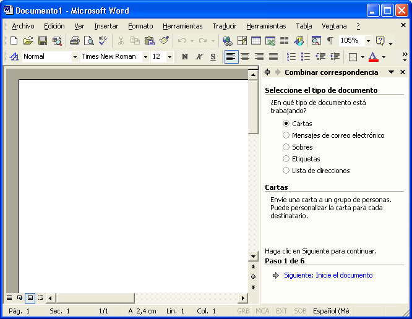This screenshot has width=412, height=319.
Task: Select Mensajes de correo electrónico option
Action: (x=286, y=135)
